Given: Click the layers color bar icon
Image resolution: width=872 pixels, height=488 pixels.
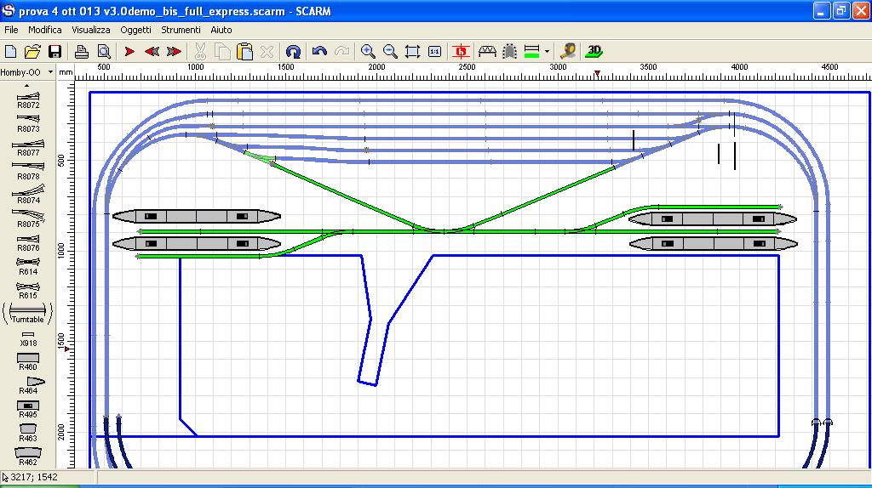Looking at the screenshot, I should [532, 52].
